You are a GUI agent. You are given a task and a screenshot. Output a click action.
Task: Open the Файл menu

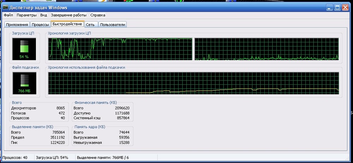coord(8,15)
